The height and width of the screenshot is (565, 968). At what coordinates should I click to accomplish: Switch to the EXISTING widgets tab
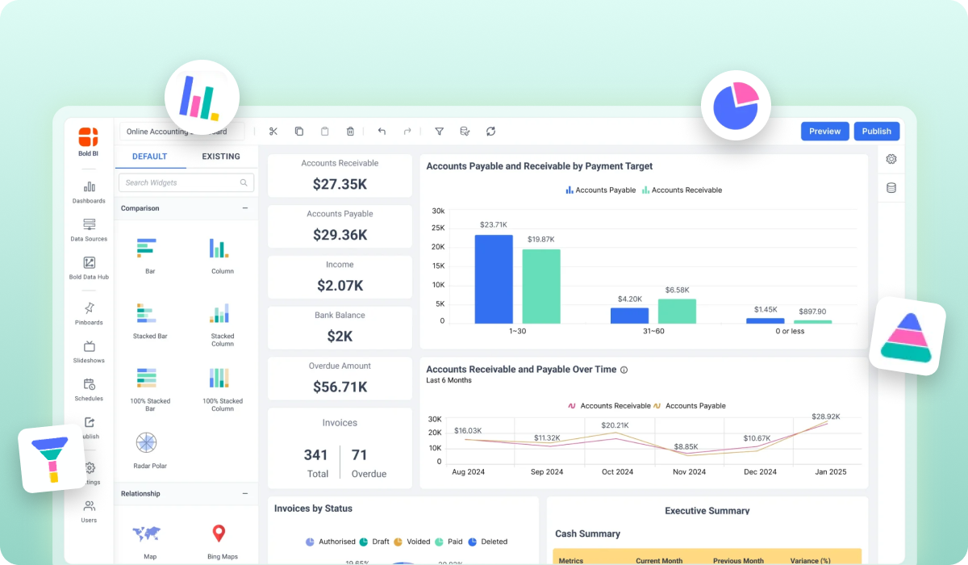[221, 157]
